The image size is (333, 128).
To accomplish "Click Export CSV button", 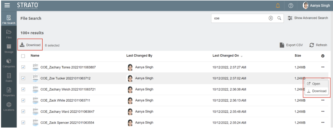I will [291, 45].
